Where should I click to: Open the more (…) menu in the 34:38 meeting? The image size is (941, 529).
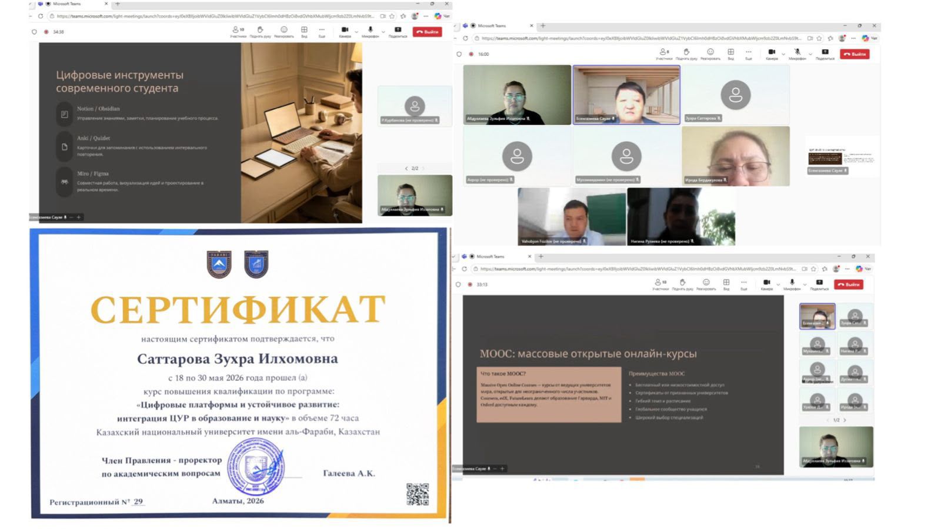click(322, 32)
